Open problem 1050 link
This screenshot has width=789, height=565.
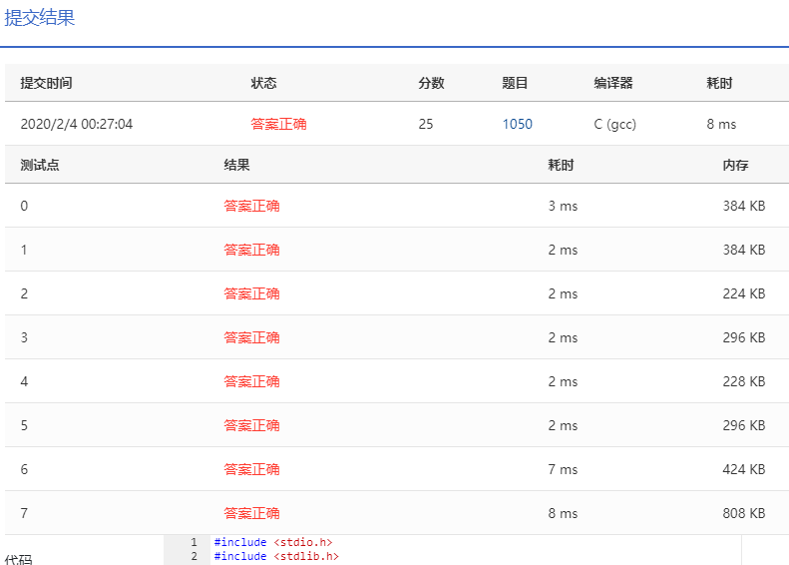[x=518, y=124]
